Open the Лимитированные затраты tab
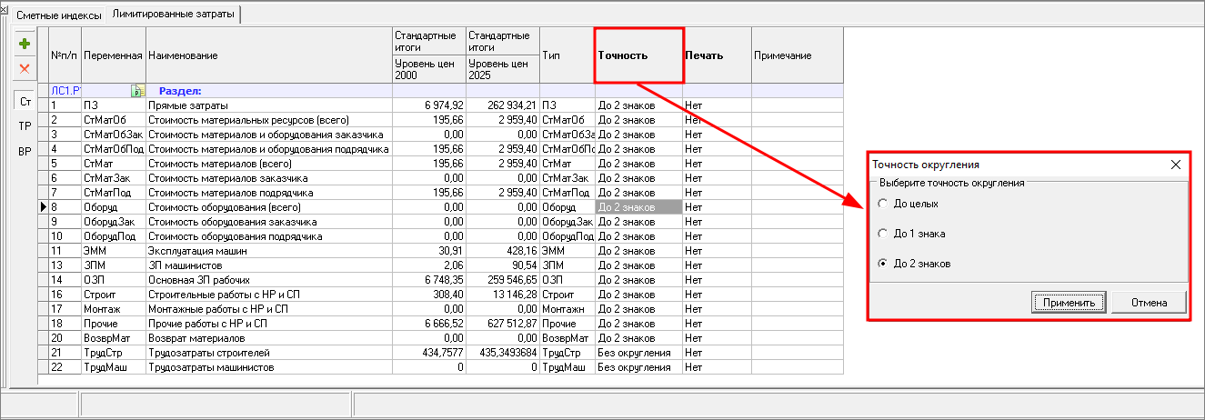The height and width of the screenshot is (420, 1205). click(173, 15)
